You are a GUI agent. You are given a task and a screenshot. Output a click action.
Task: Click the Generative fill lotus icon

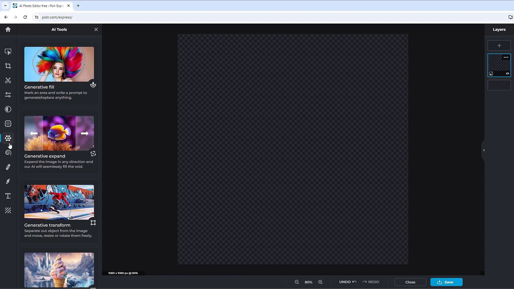pyautogui.click(x=93, y=85)
